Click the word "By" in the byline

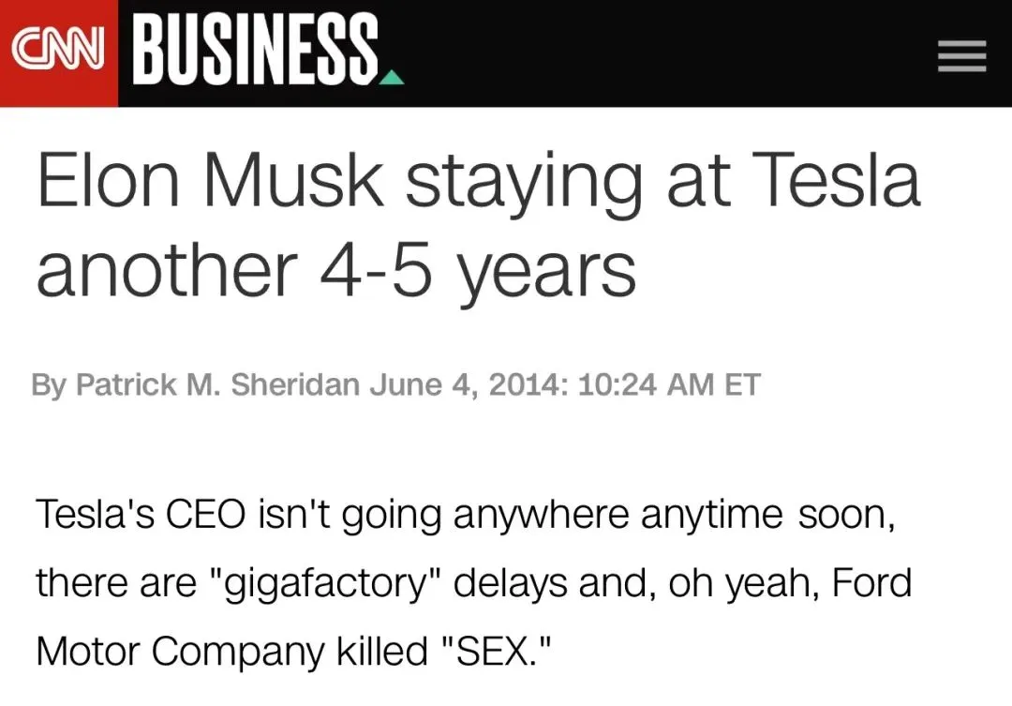(x=49, y=385)
